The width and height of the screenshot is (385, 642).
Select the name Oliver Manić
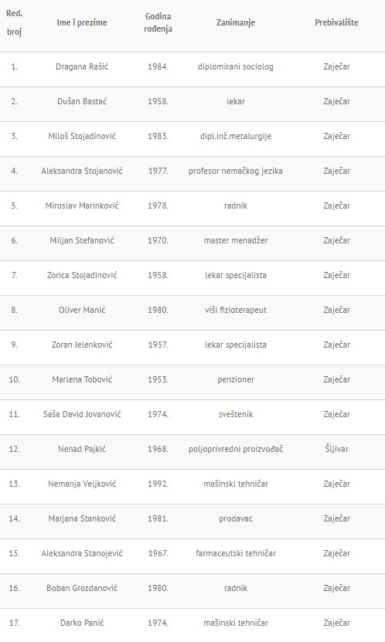point(82,310)
